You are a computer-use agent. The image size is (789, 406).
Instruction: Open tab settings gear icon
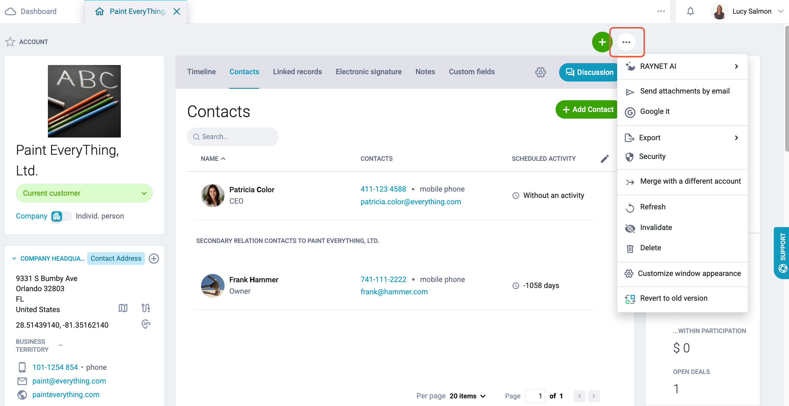click(x=541, y=72)
